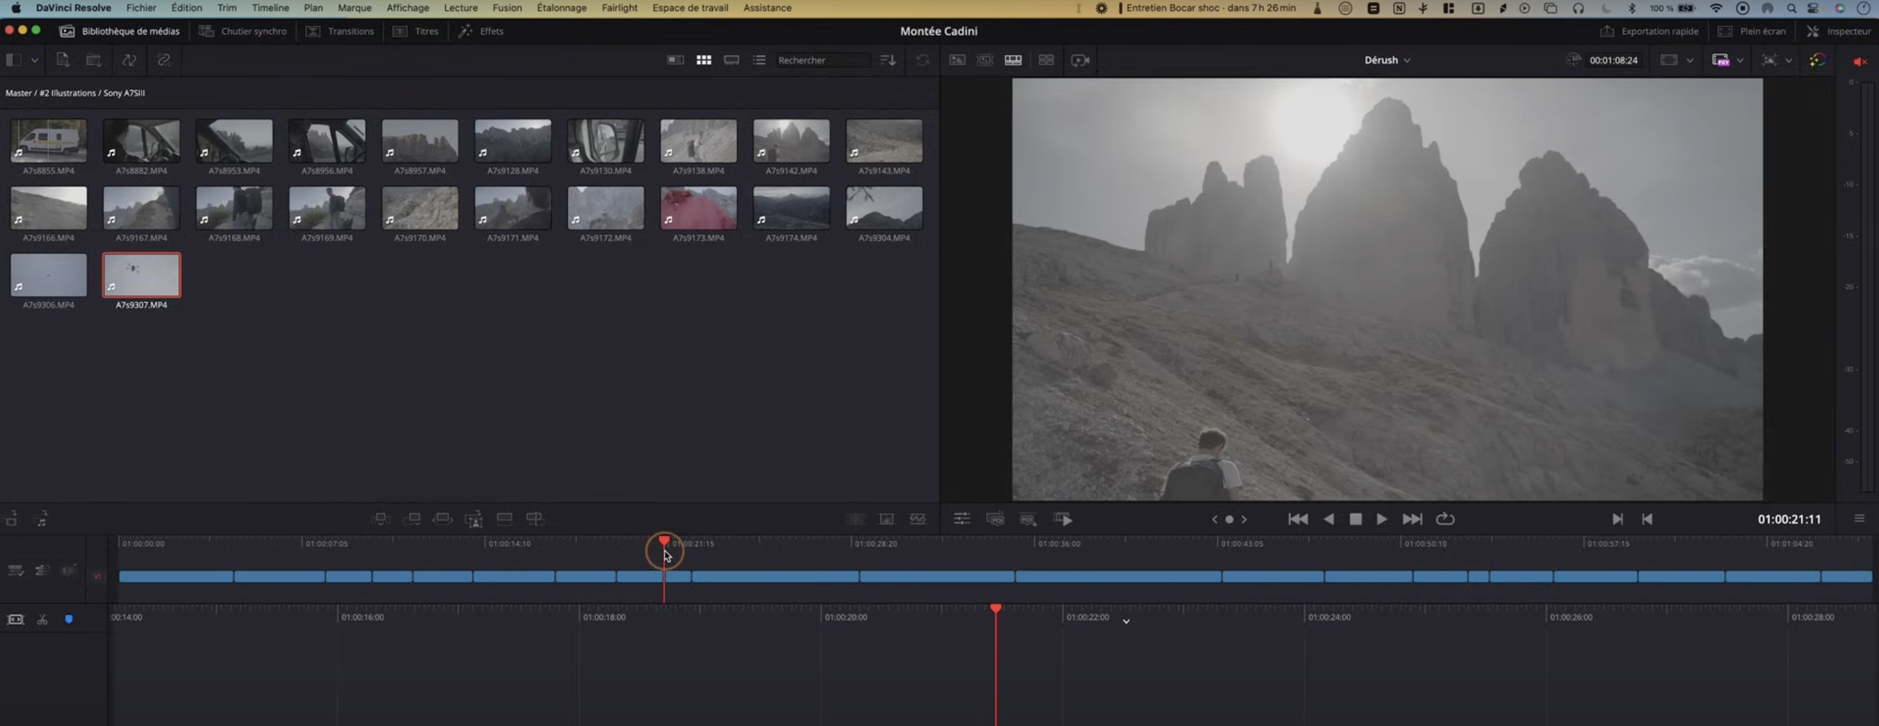Image resolution: width=1879 pixels, height=726 pixels.
Task: Open the Étalonnage menu
Action: (561, 8)
